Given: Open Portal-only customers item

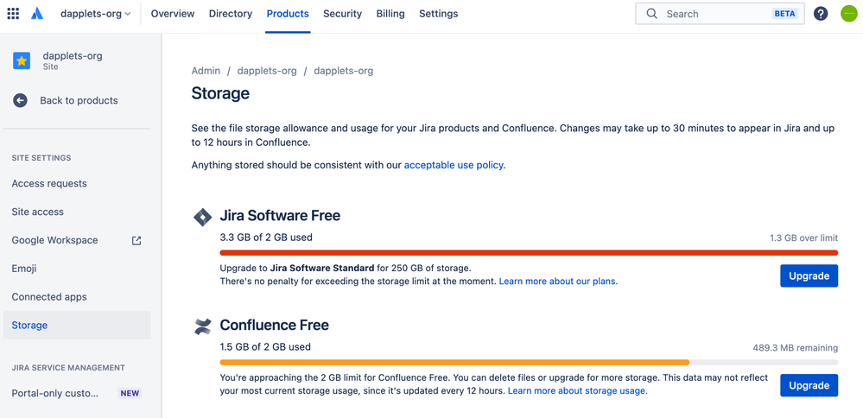Looking at the screenshot, I should click(77, 393).
